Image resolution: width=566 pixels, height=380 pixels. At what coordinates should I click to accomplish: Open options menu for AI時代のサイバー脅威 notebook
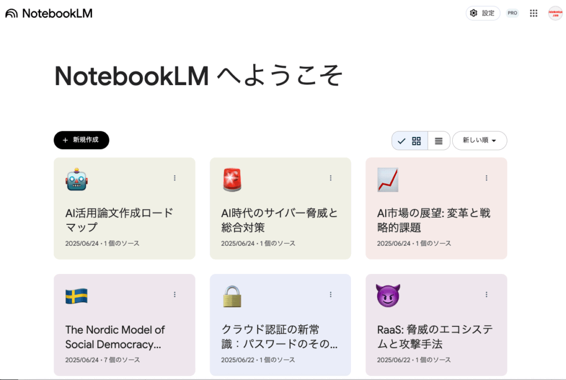331,178
